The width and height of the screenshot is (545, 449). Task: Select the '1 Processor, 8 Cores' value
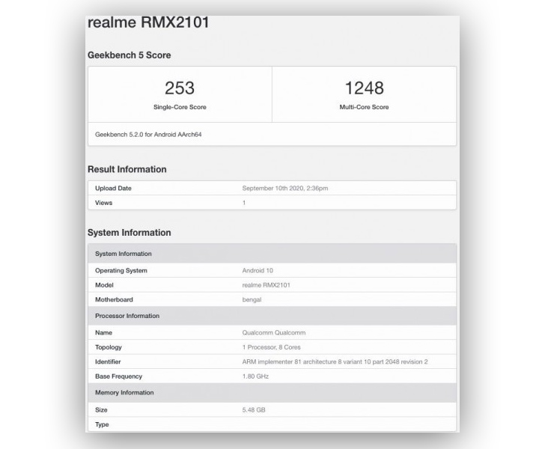(272, 347)
